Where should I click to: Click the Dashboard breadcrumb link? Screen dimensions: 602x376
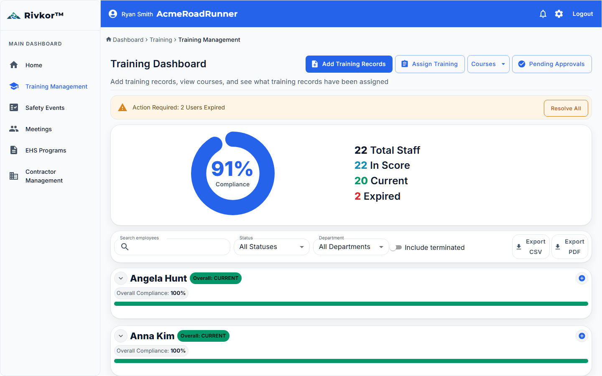[128, 40]
